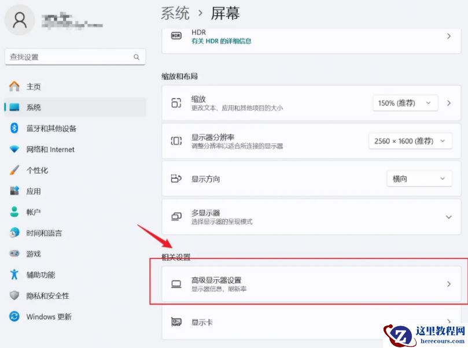468x348 pixels.
Task: Click inside the 查找设置 search box
Action: pyautogui.click(x=69, y=57)
